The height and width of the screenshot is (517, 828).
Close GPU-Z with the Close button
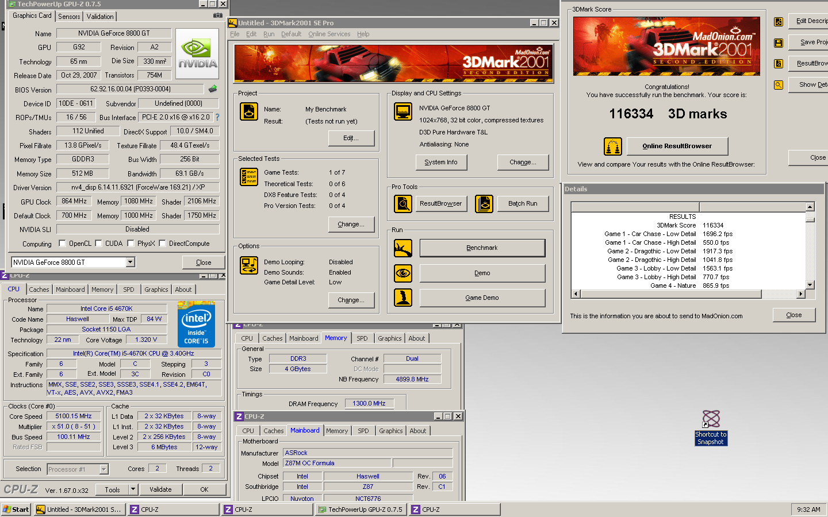204,263
